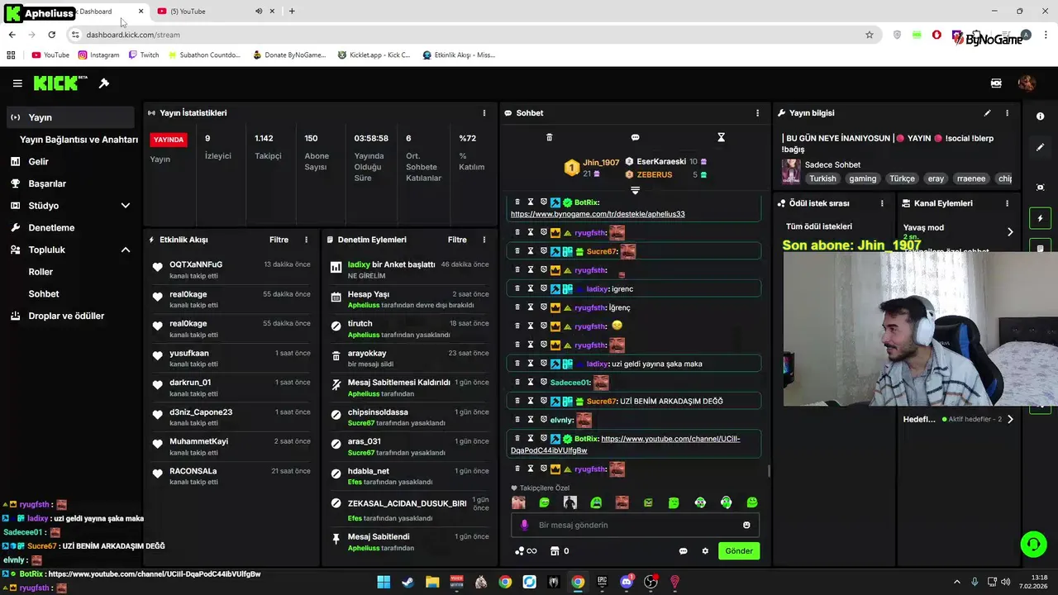Open Ödül istek sırası three-dot menu

click(882, 203)
